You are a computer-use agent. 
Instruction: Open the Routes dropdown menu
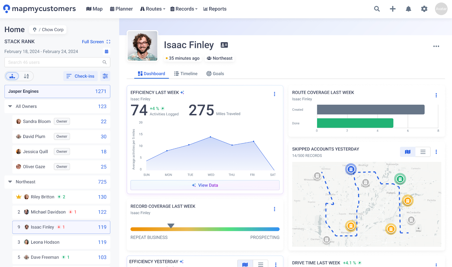tap(153, 9)
